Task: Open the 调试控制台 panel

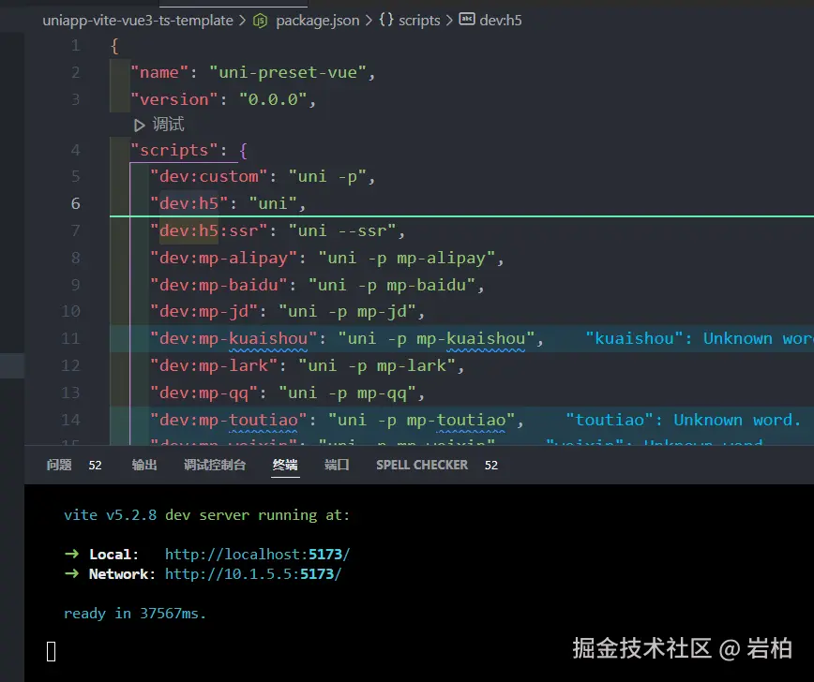Action: click(x=214, y=464)
